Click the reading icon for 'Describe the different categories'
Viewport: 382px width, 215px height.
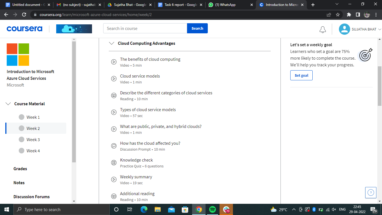click(114, 95)
